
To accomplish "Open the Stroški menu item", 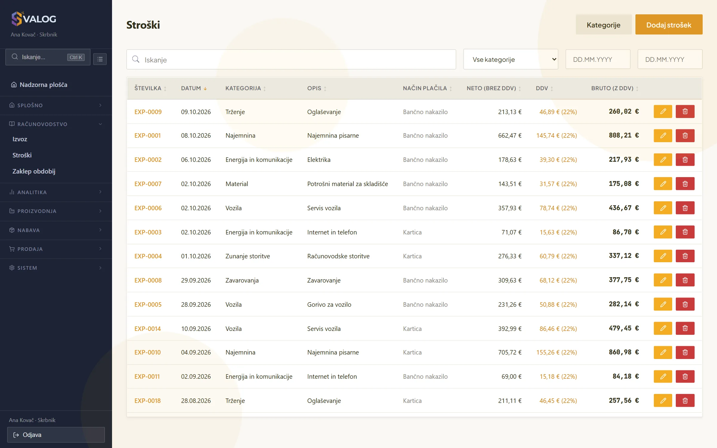I will pyautogui.click(x=22, y=155).
